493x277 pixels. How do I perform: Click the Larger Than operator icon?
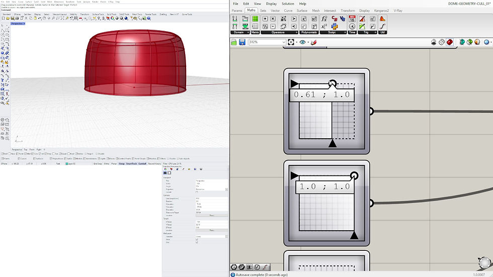tap(294, 19)
